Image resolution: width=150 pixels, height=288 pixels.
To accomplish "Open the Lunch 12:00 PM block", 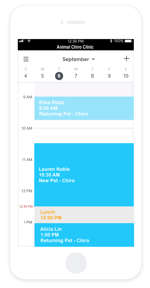I will click(x=84, y=215).
